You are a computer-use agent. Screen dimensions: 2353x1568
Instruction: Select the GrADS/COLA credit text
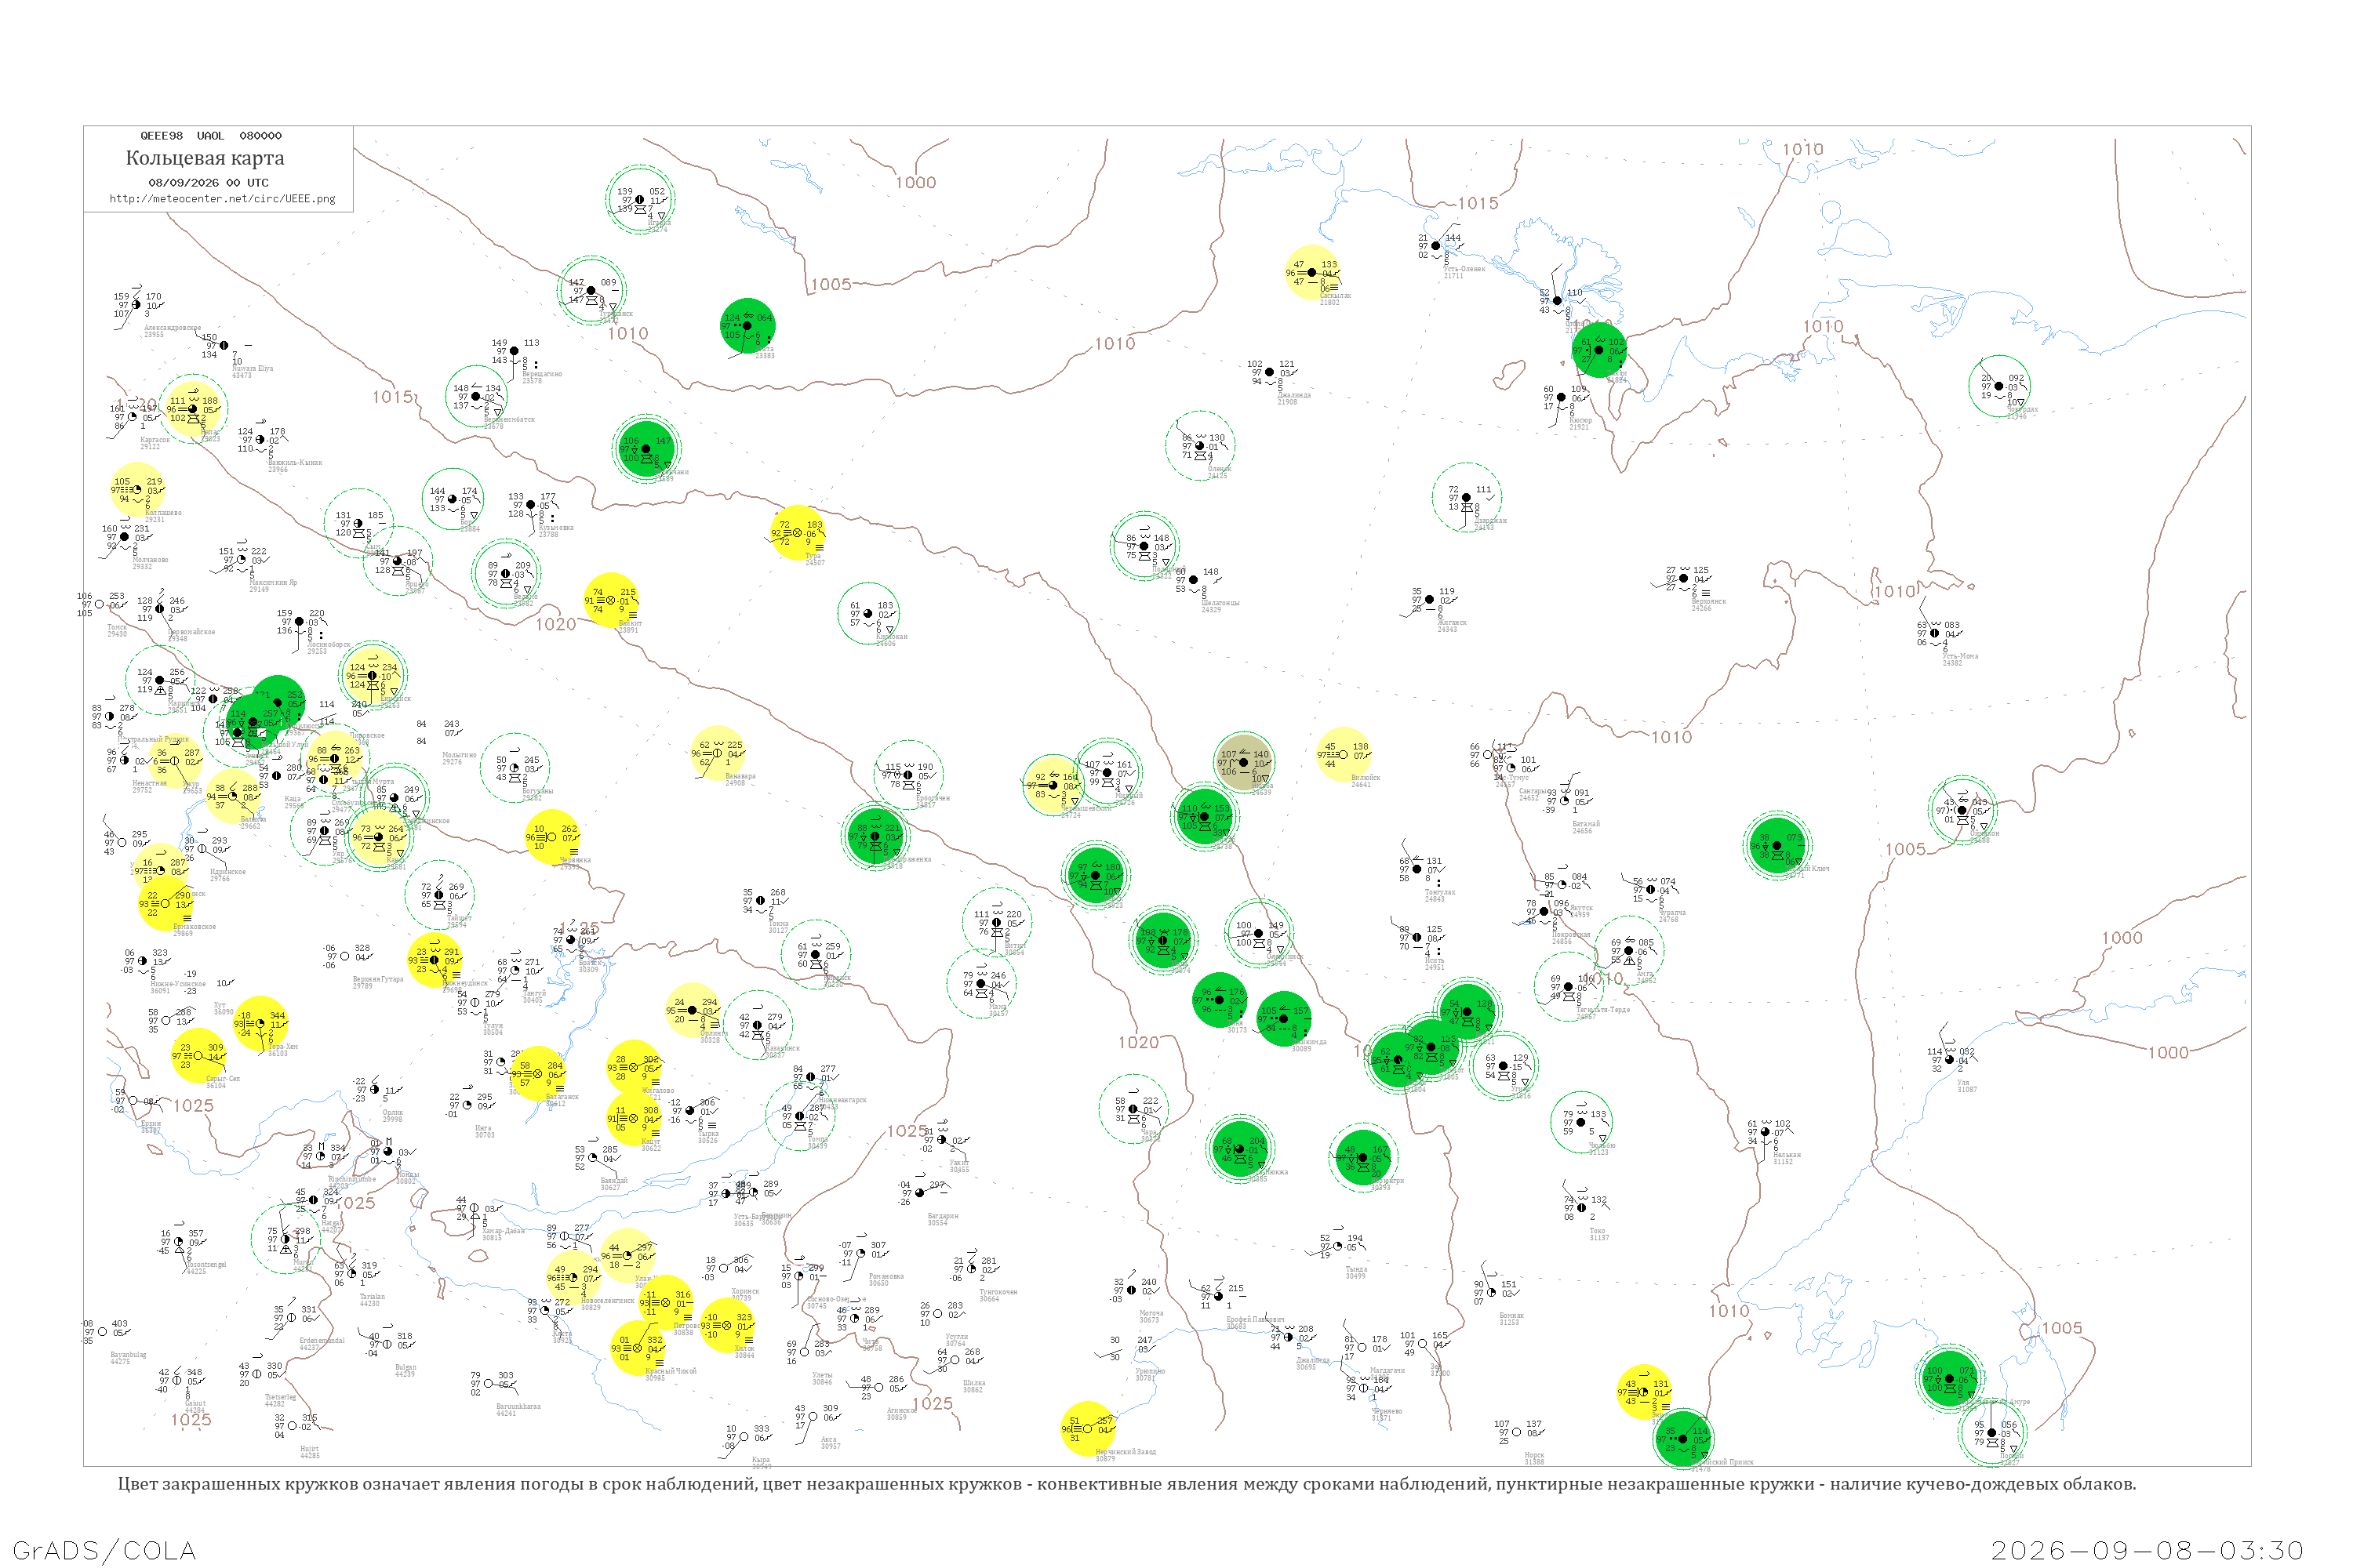pos(104,1550)
